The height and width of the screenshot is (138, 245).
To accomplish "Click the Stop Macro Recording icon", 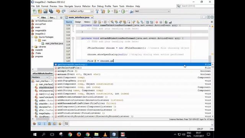I will point(161,22).
